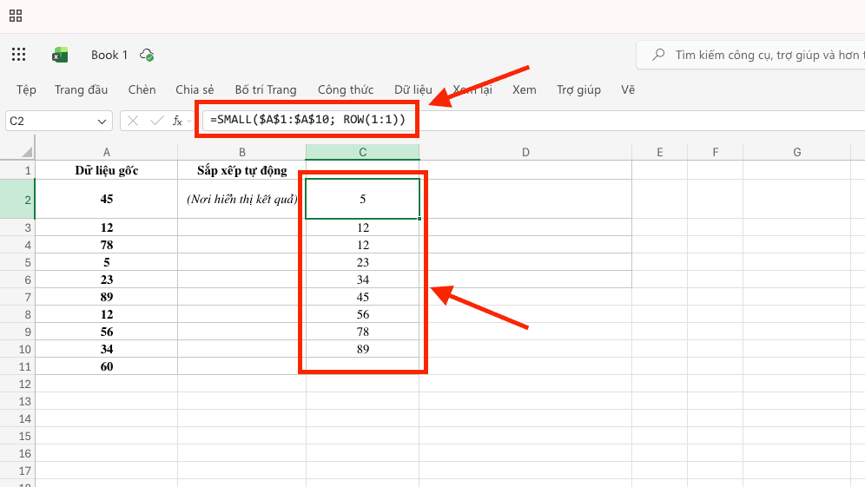Viewport: 865px width, 487px height.
Task: Click cell C7 containing 45
Action: tap(362, 297)
